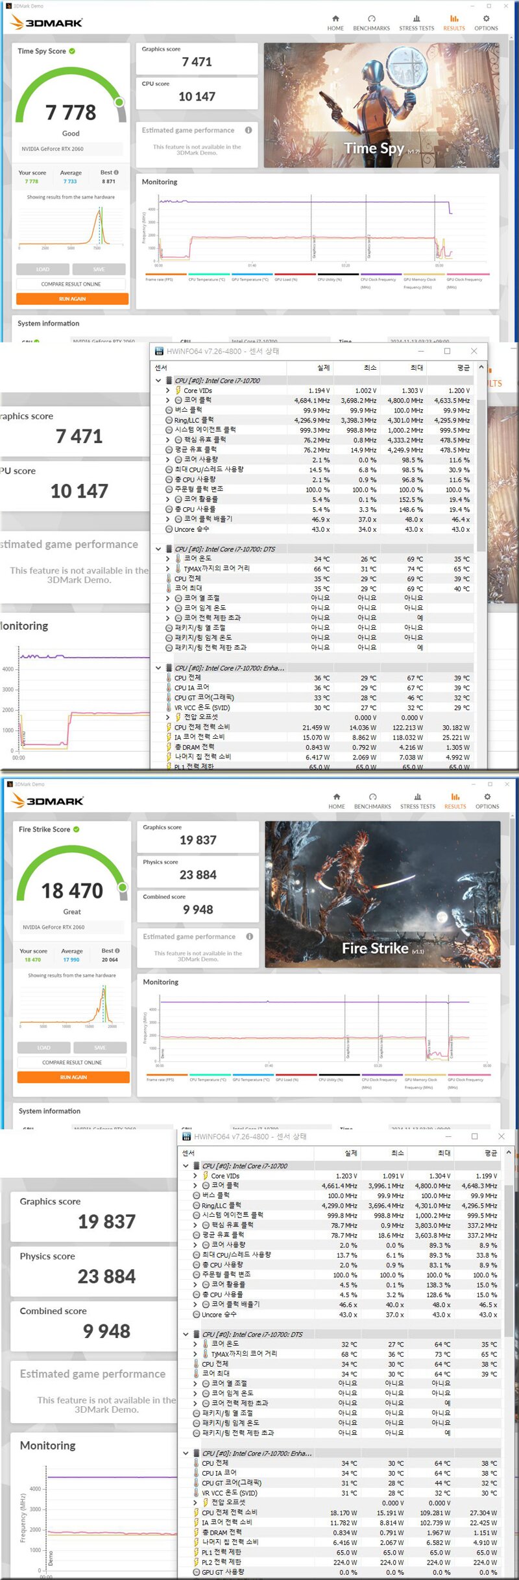519x1580 pixels.
Task: Click the 센서 column header in the HWiNFO window showing 1.194 V
Action: point(219,368)
